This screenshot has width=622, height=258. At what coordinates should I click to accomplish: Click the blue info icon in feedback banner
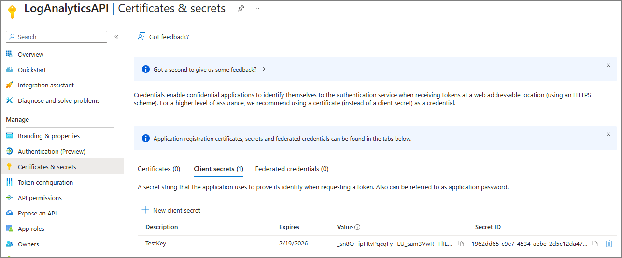coord(146,69)
